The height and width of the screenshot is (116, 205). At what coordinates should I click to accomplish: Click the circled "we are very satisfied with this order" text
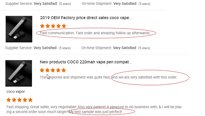[x=145, y=77]
